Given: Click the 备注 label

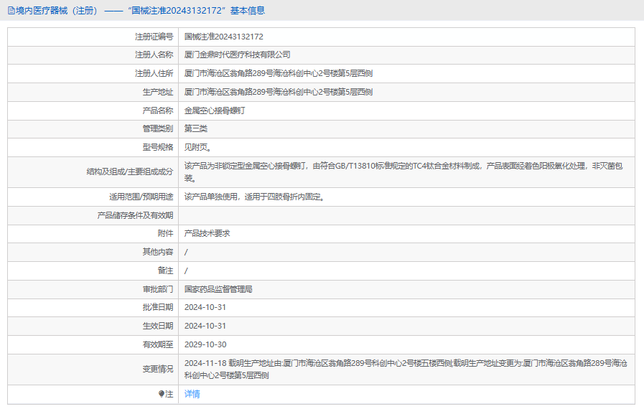Looking at the screenshot, I should (166, 271).
